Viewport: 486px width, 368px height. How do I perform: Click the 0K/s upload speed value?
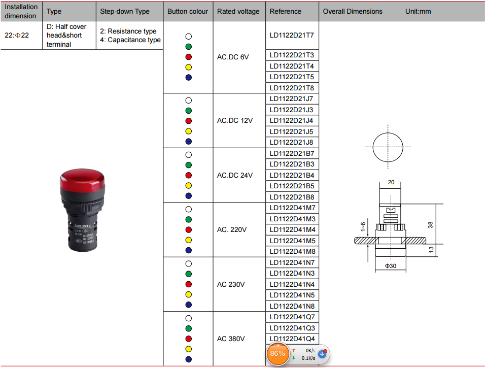310,351
